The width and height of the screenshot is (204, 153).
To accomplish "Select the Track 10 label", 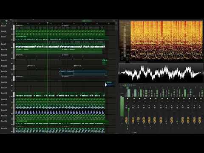I will point(4,49).
